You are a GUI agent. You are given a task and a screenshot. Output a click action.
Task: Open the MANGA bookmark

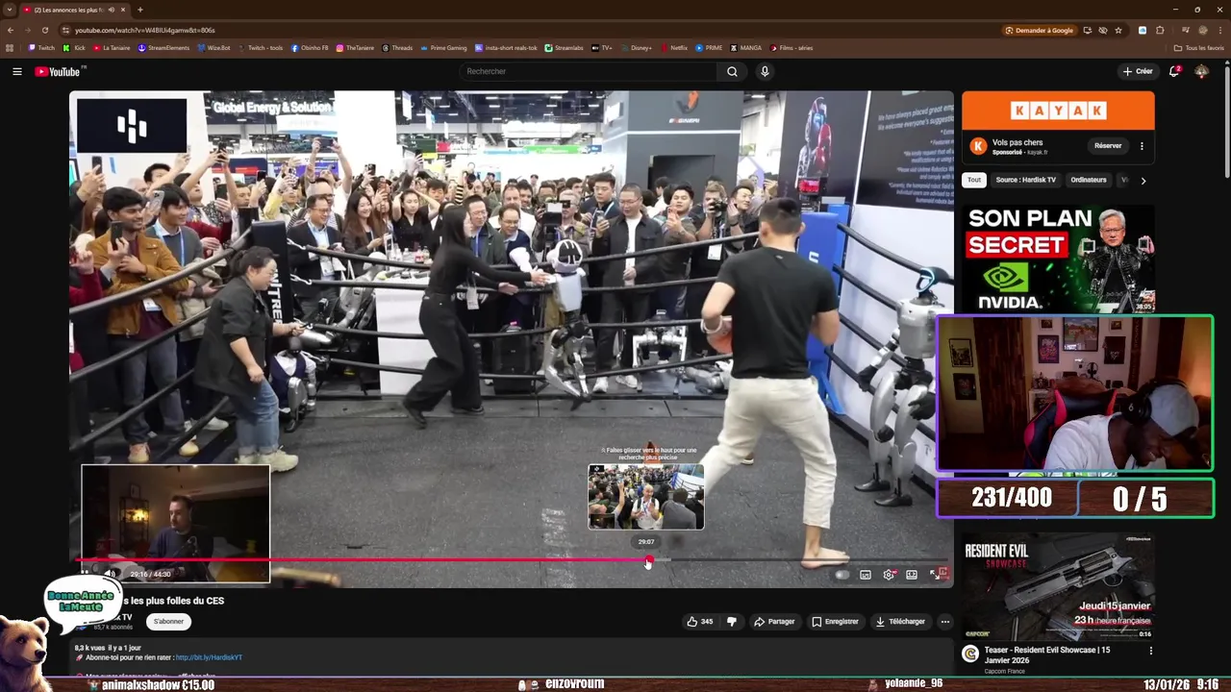746,48
